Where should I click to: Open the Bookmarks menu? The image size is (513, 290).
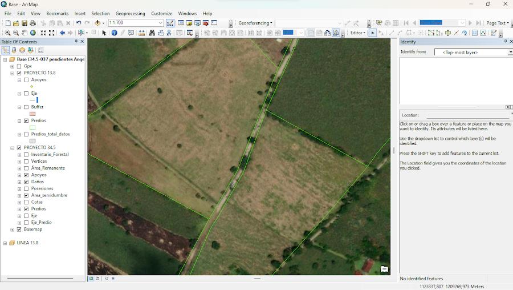pyautogui.click(x=57, y=14)
